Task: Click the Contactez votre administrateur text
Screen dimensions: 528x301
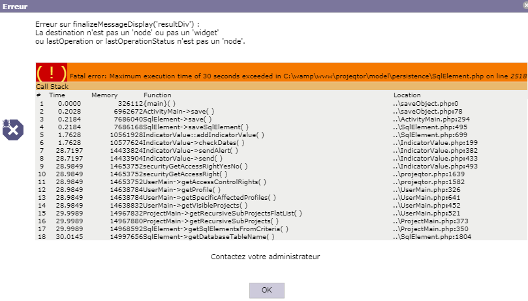Action: (265, 257)
